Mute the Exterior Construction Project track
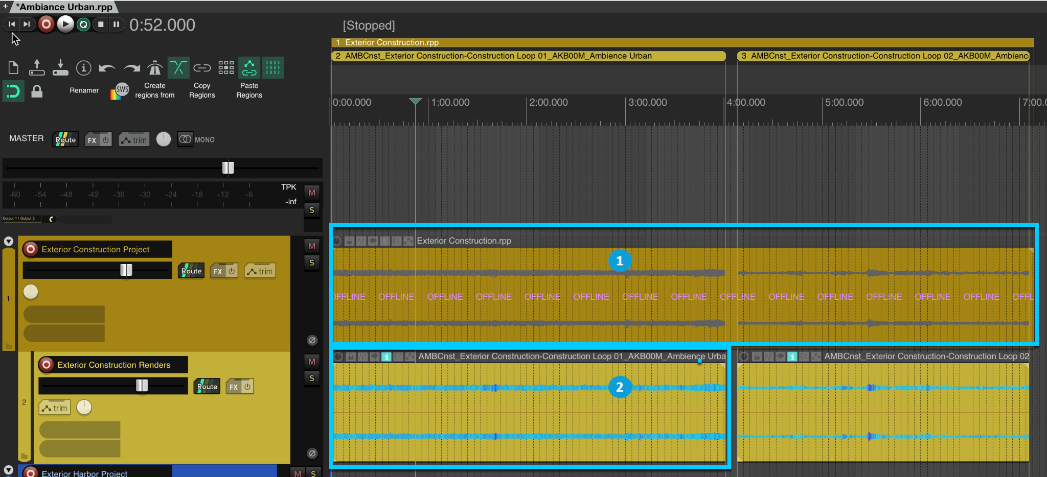The width and height of the screenshot is (1047, 477). pos(312,246)
